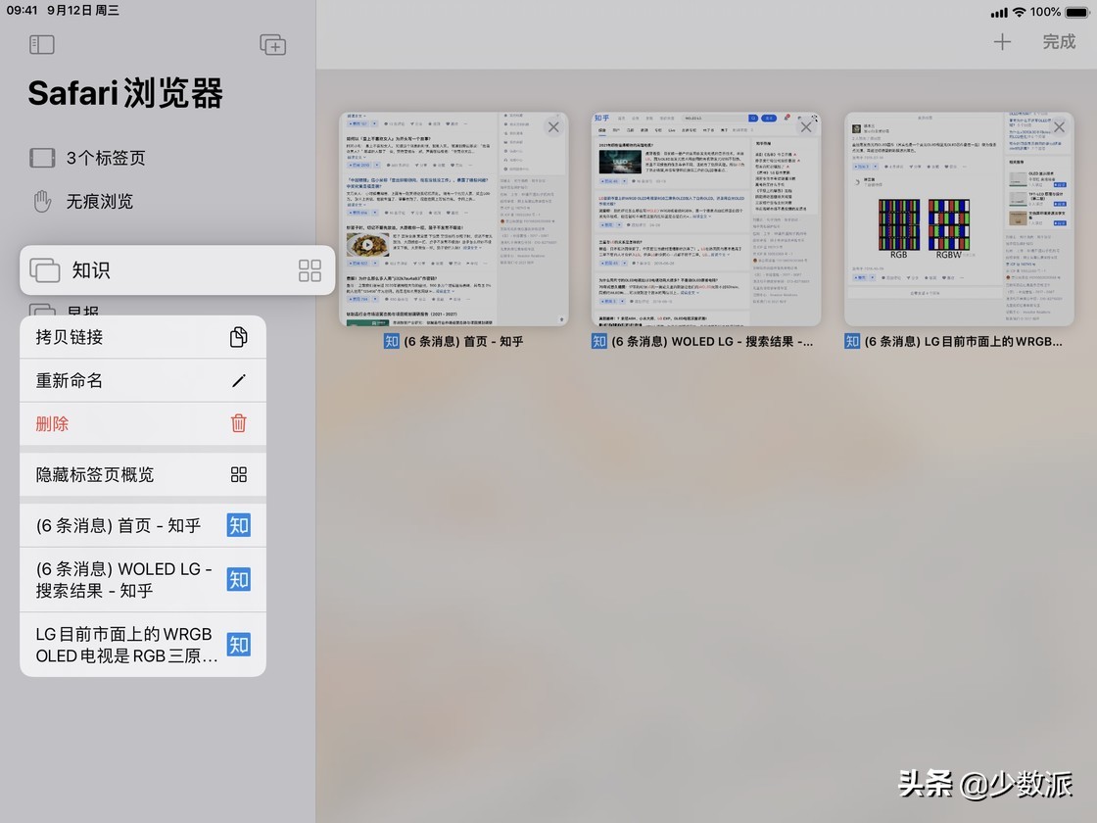
Task: Choose 重新命名 from context menu
Action: (x=143, y=381)
